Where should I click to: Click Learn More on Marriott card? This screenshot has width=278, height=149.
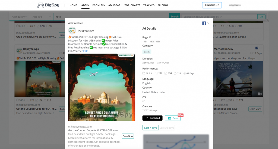coord(255,109)
